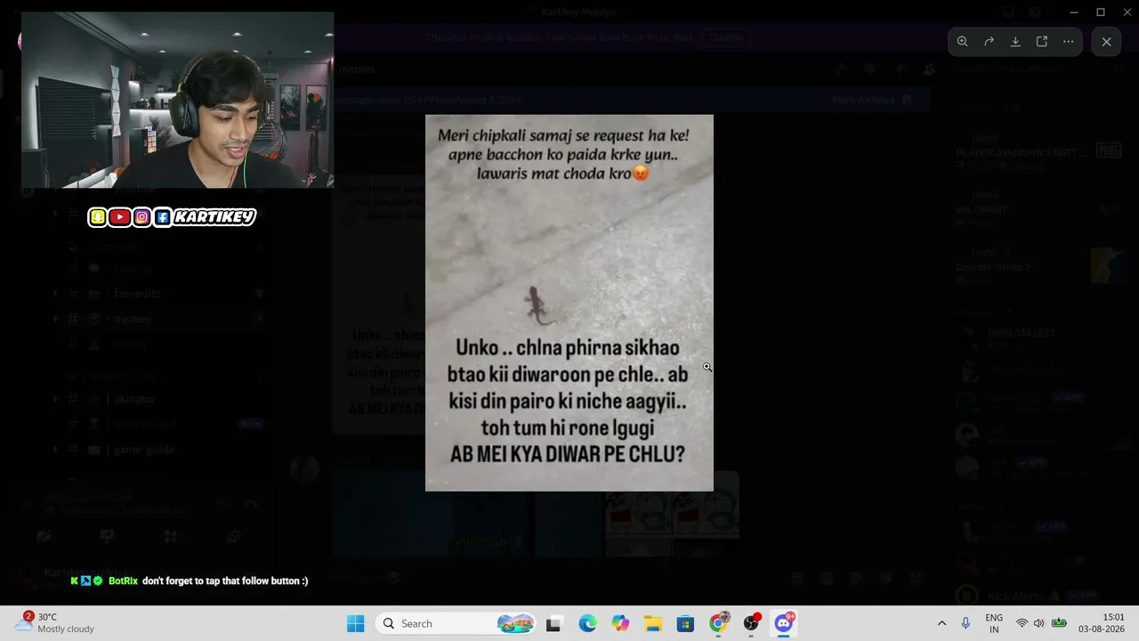The image size is (1139, 641).
Task: Click the webcam video overlay
Action: click(178, 100)
